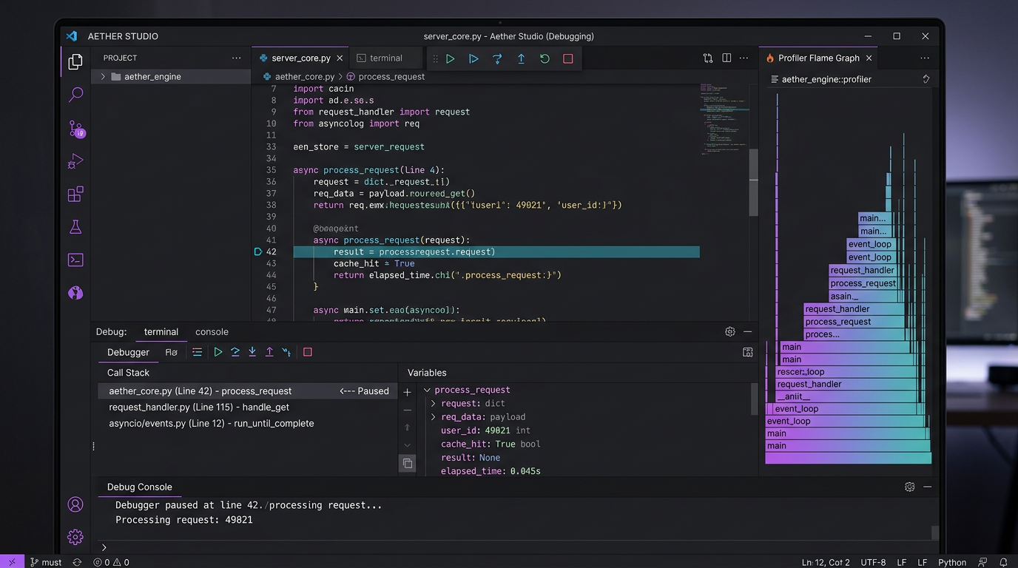Viewport: 1018px width, 568px height.
Task: Toggle the debug panel layout icon at right
Action: 747,352
